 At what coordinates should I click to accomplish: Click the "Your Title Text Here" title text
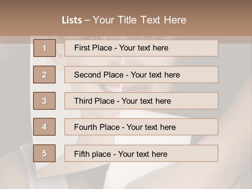coord(139,20)
